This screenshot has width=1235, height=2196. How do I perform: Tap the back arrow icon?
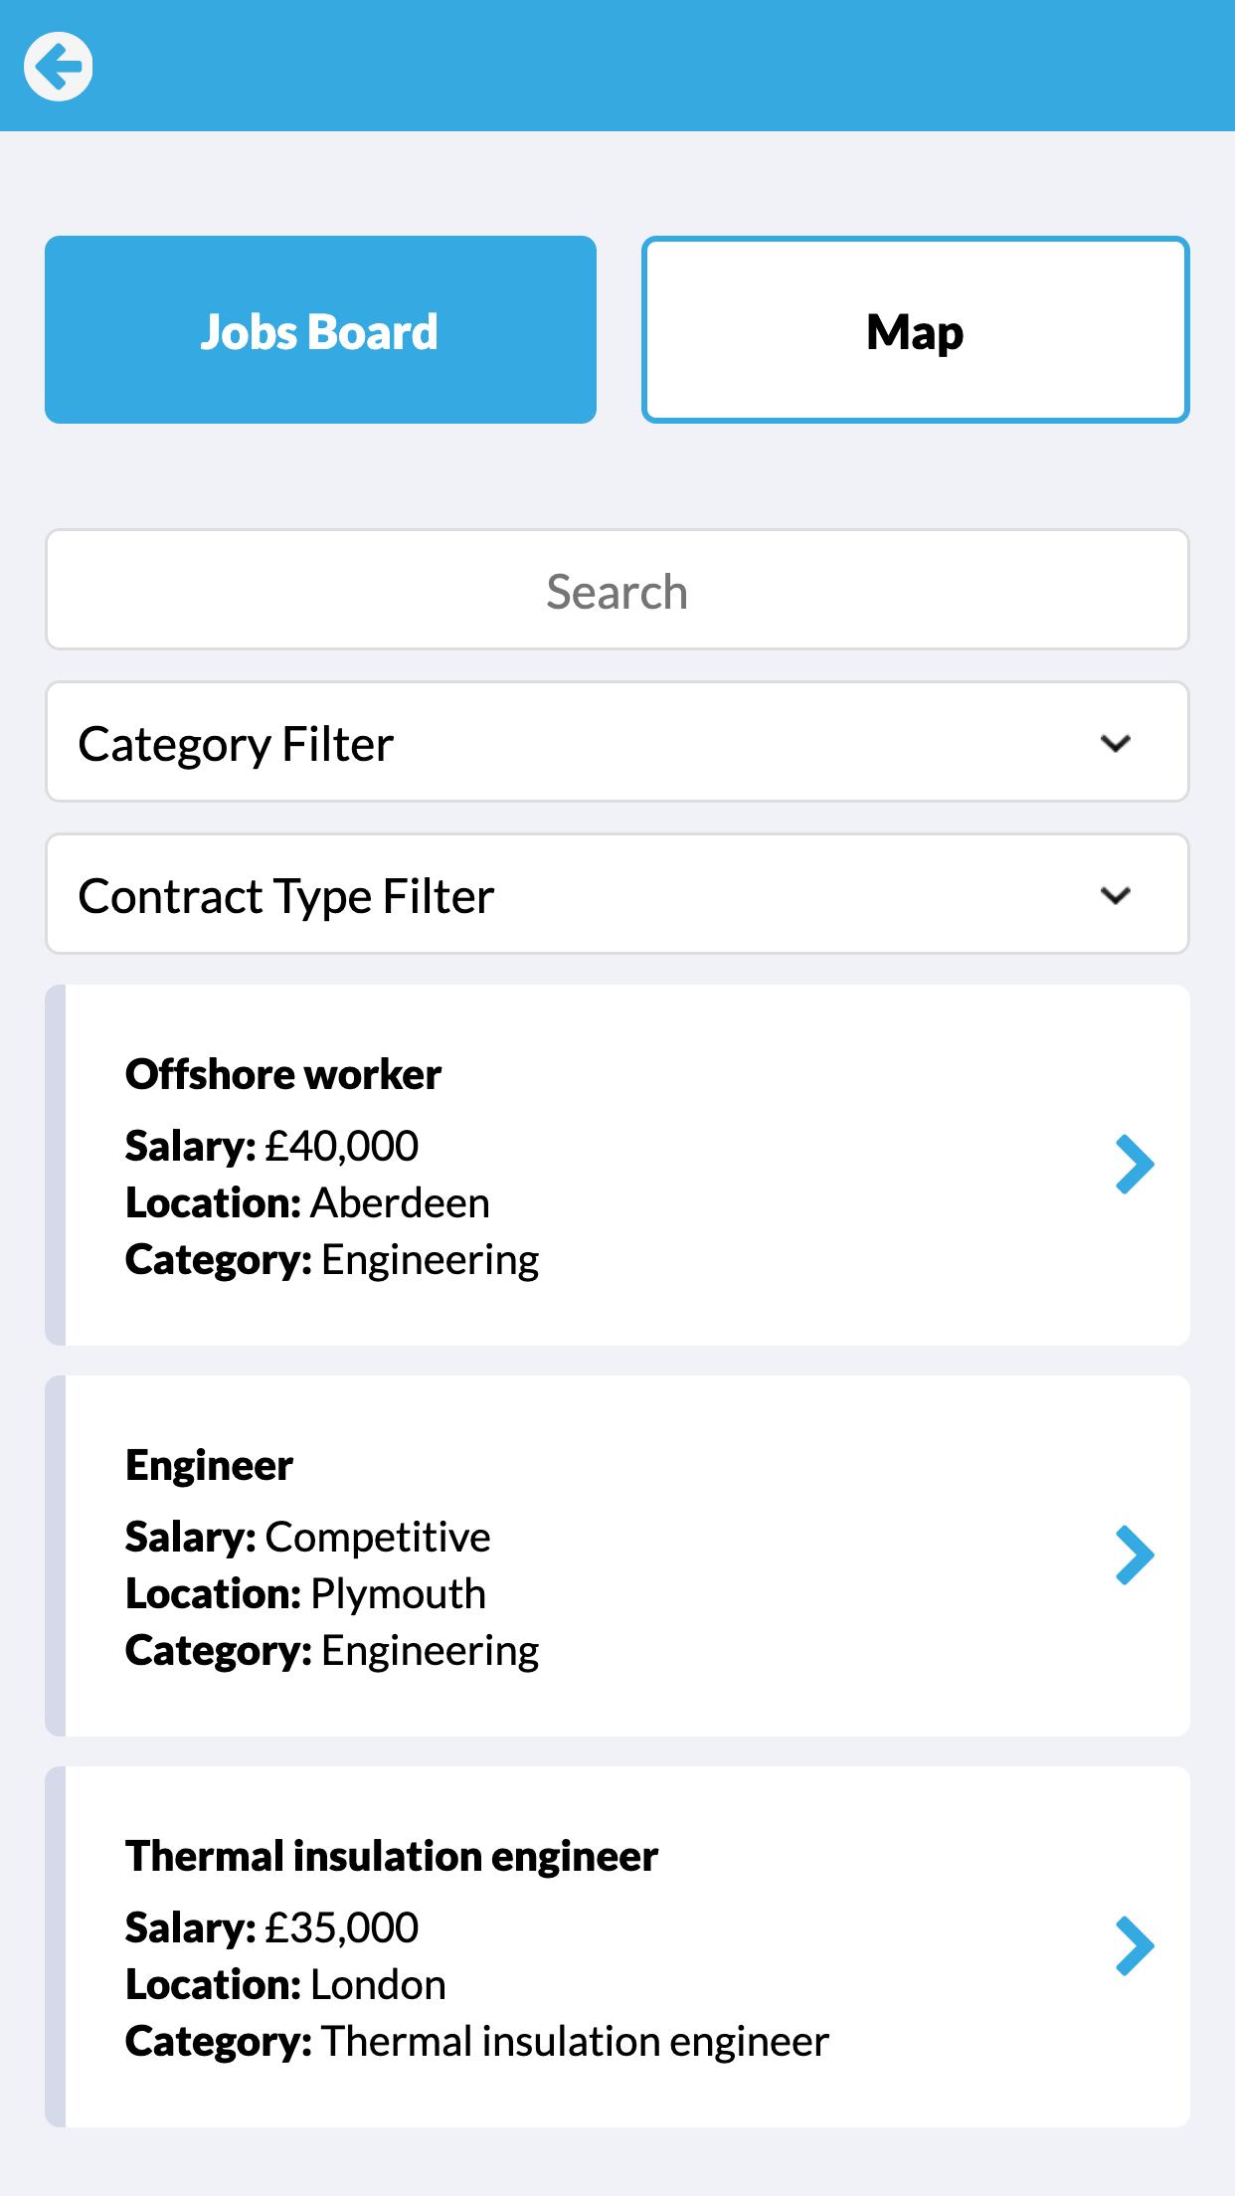tap(59, 67)
